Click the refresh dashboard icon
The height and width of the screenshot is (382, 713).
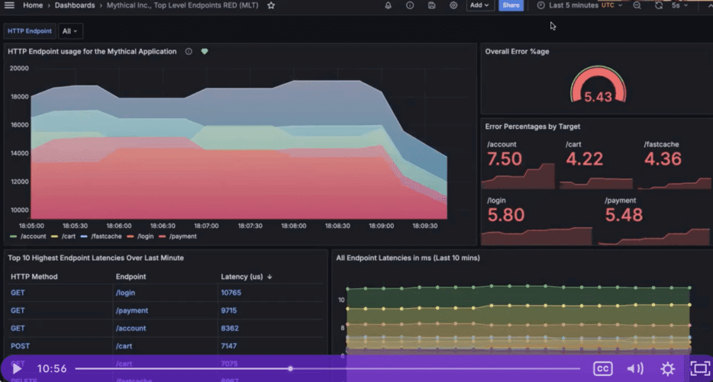pos(659,5)
